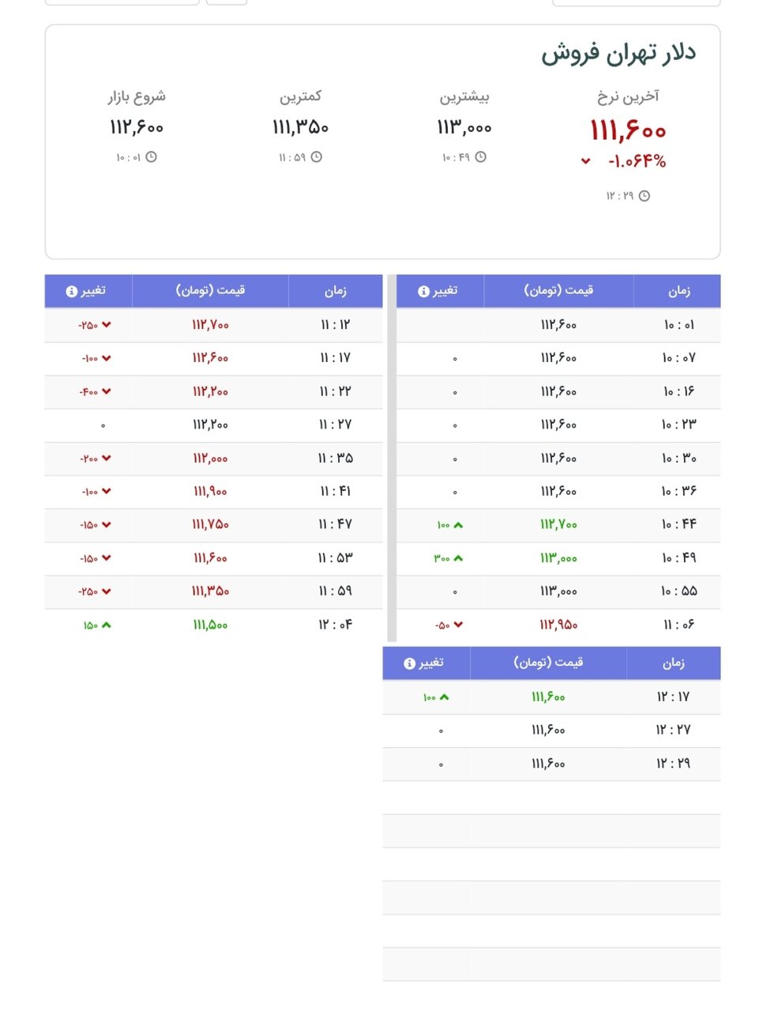This screenshot has height=1012, width=759.
Task: Click the آخرین نرخ price value ۱۱۱,۶۰۰
Action: [629, 128]
